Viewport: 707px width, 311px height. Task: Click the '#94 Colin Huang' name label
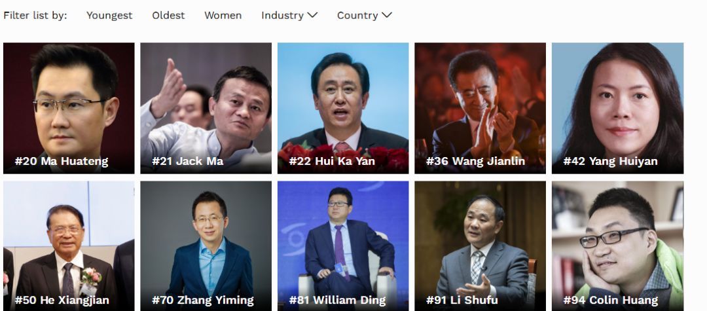coord(611,300)
